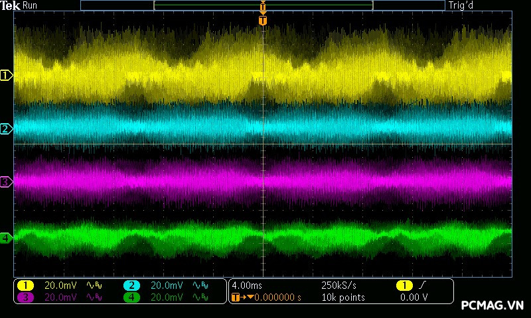The width and height of the screenshot is (531, 318).
Task: Click channel 1 bandwidth limit coupling icon
Action: point(94,286)
